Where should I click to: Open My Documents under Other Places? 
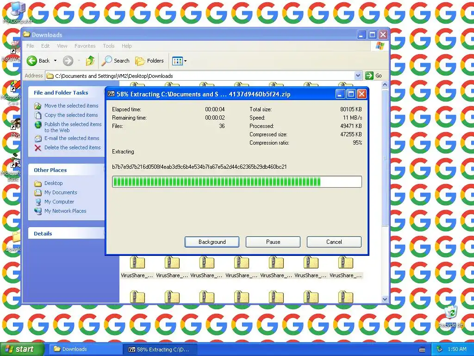[x=61, y=192]
